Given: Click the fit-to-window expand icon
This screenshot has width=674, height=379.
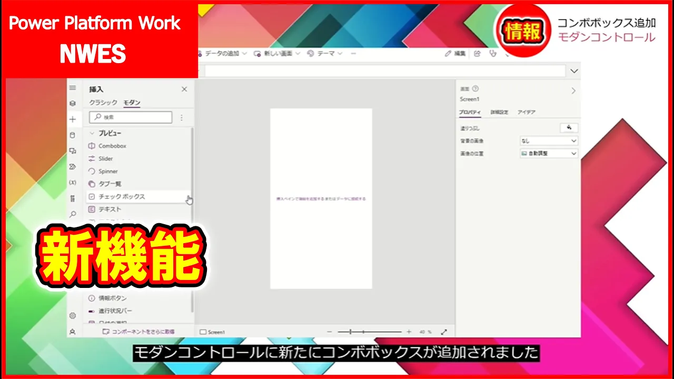Looking at the screenshot, I should coord(444,332).
